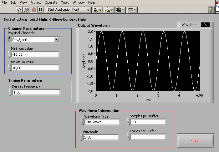Viewport: 219px width, 152px height.
Task: Open the Align Objects toolbar menu
Action: coord(98,10)
